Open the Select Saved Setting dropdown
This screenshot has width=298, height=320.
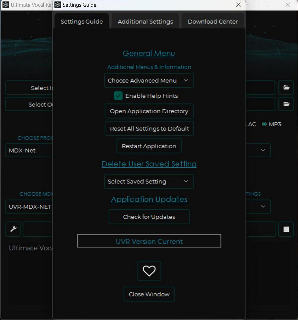(149, 182)
